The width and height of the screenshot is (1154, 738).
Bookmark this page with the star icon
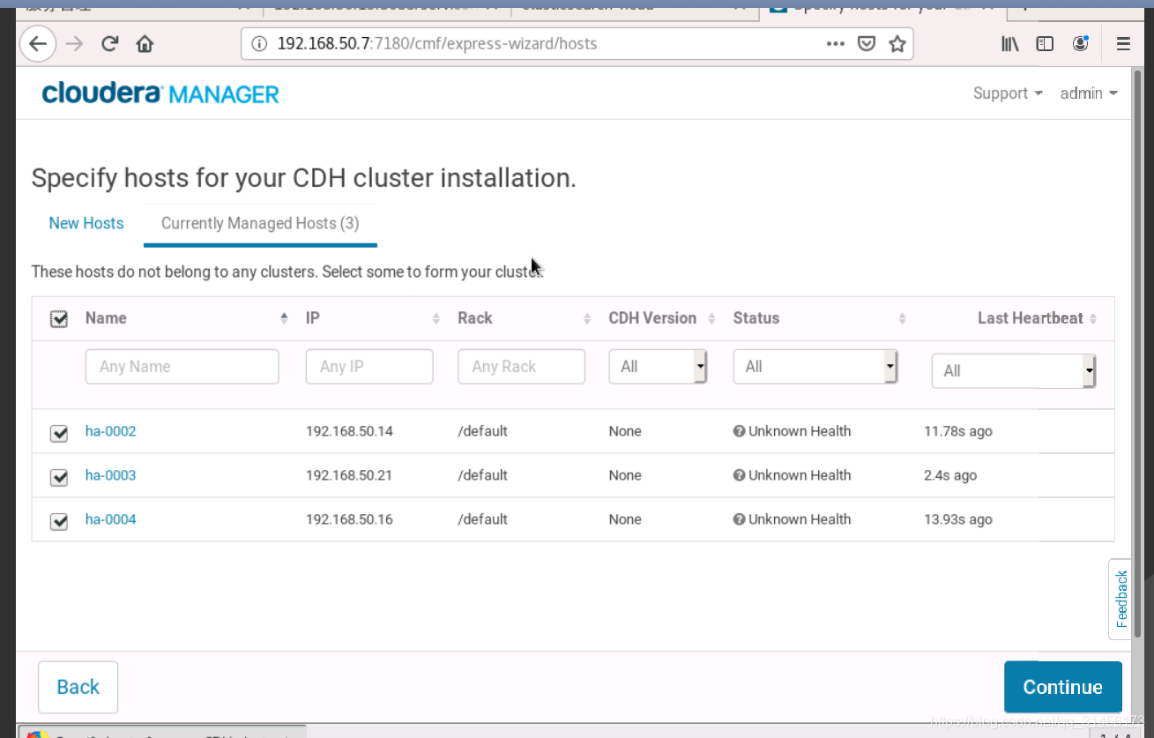(897, 43)
